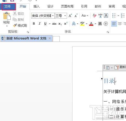Viewport: 126px width, 121px height.
Task: Close the 新建 Microsoft Word 文档 tab
Action: pyautogui.click(x=50, y=38)
